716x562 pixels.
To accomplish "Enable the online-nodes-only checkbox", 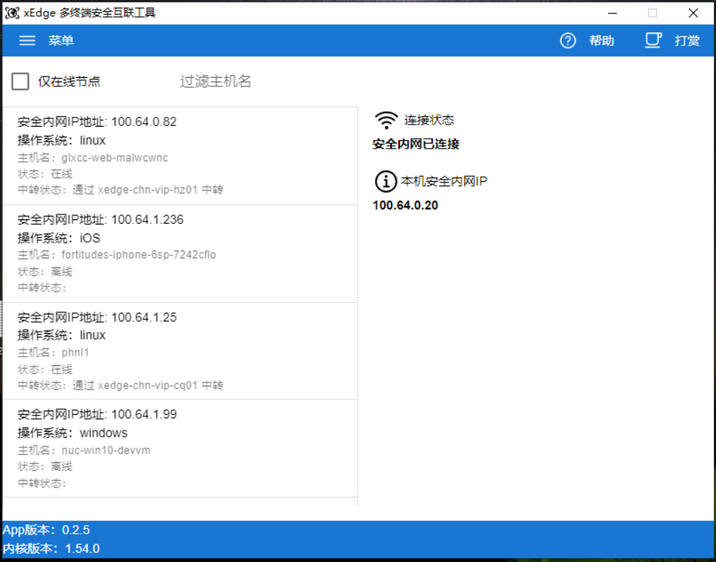I will 21,81.
